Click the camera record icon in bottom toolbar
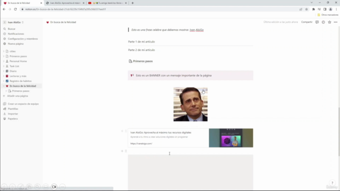Screen dimensions: 340x191 pos(54,187)
